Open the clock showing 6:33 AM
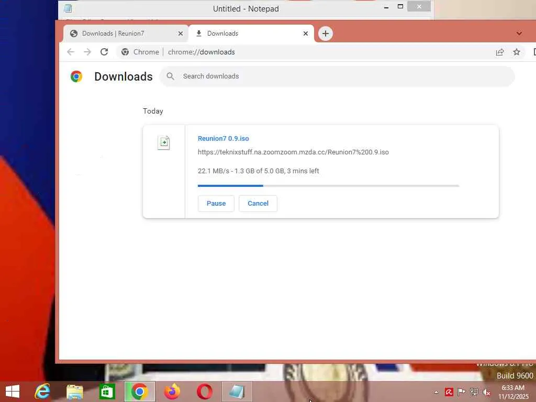 point(513,392)
